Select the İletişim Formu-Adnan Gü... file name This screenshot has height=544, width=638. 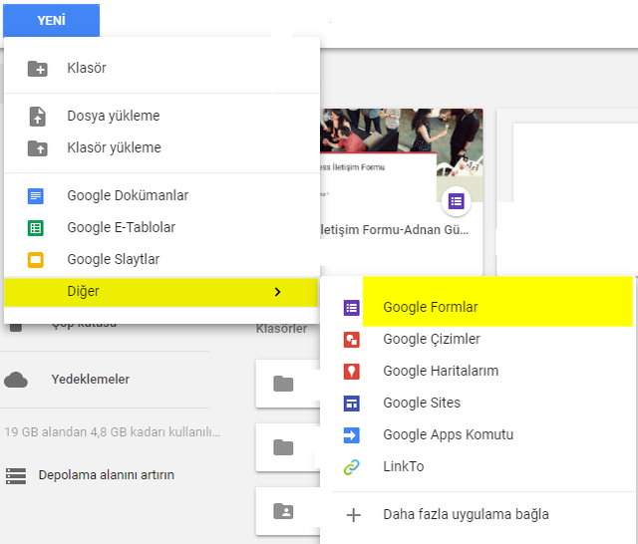395,230
